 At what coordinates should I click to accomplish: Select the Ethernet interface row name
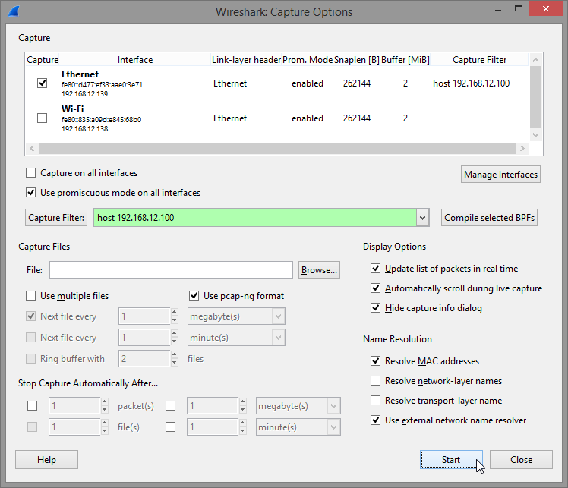coord(80,74)
